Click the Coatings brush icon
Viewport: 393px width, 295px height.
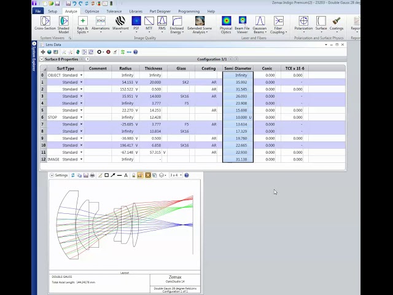pos(336,21)
